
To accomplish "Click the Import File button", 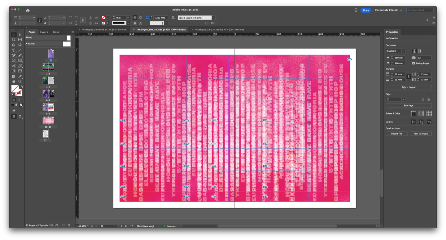I will [396, 134].
